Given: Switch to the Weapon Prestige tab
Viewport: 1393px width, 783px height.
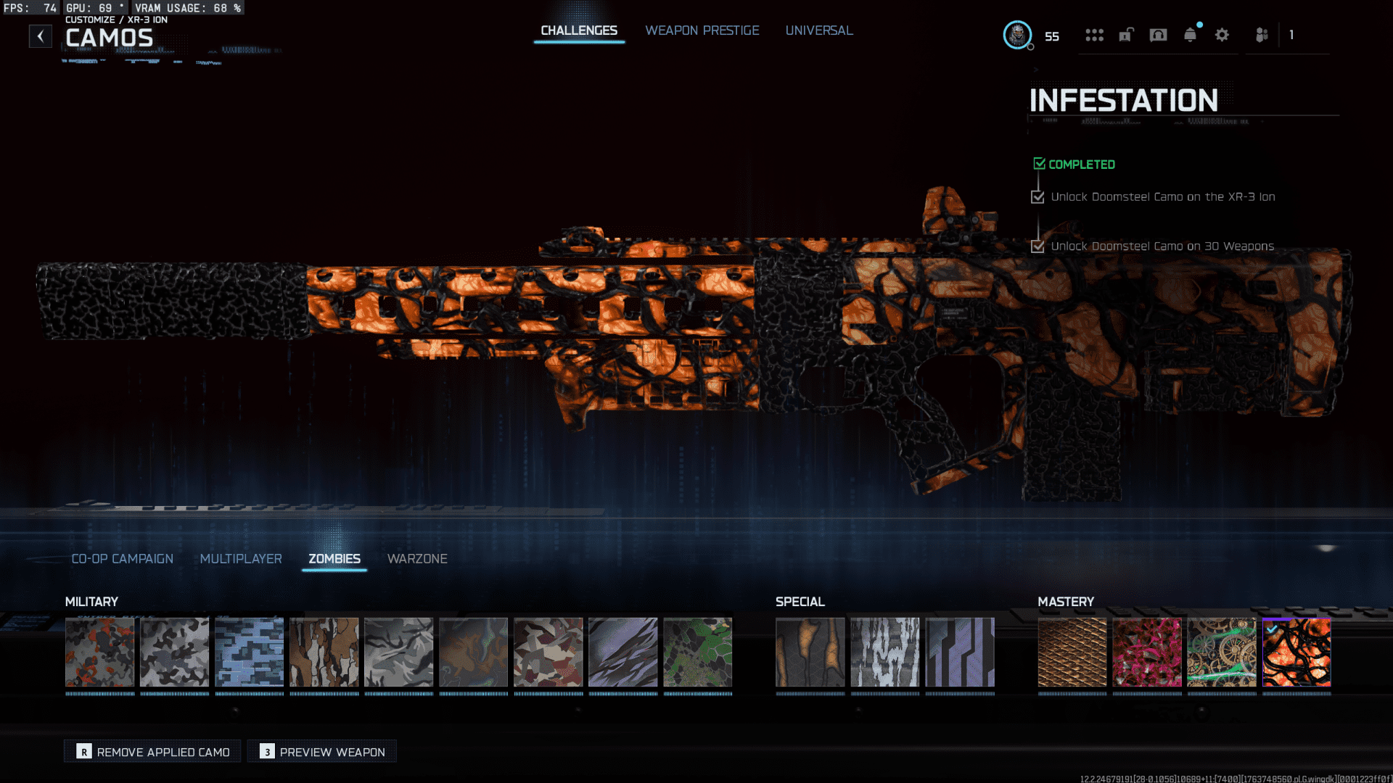Looking at the screenshot, I should tap(702, 30).
